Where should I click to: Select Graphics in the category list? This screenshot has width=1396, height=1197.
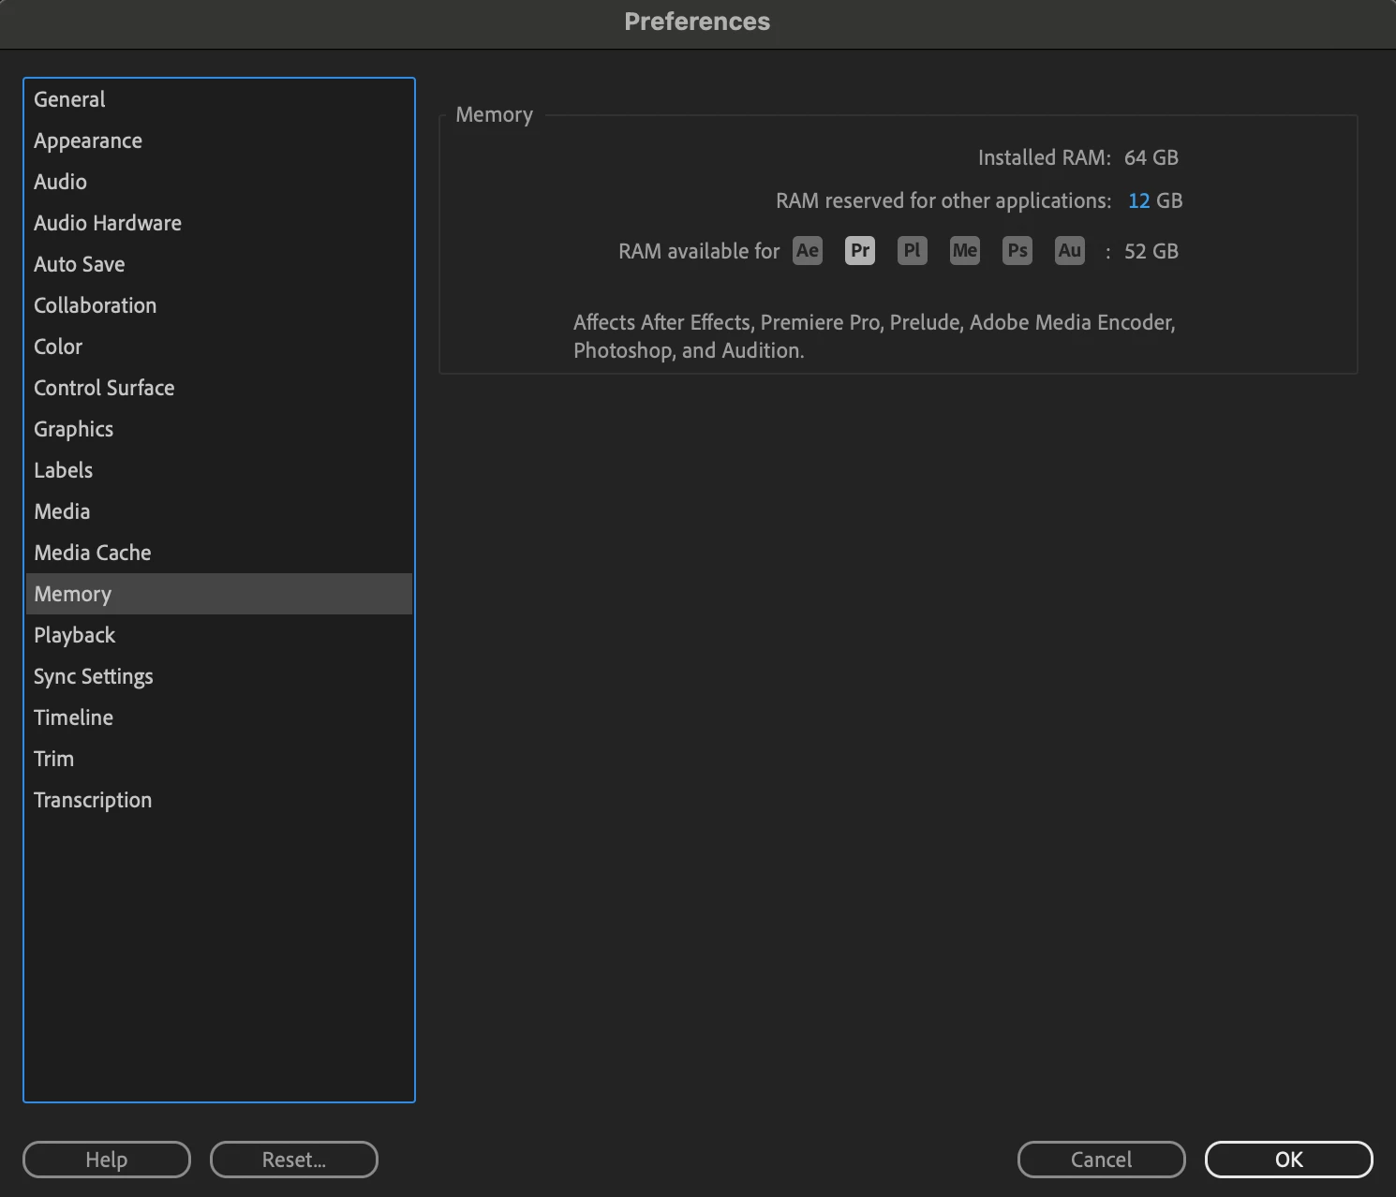pyautogui.click(x=219, y=429)
